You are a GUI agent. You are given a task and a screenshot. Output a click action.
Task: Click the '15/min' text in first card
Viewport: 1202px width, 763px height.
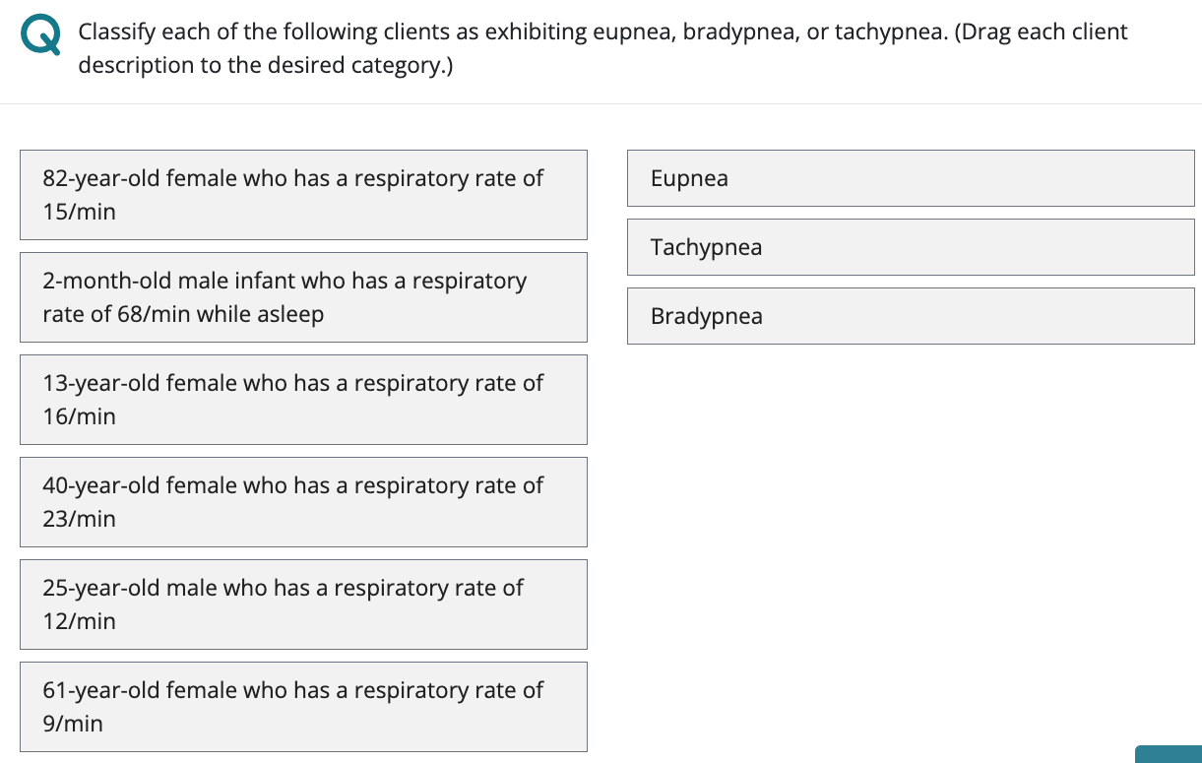(79, 212)
